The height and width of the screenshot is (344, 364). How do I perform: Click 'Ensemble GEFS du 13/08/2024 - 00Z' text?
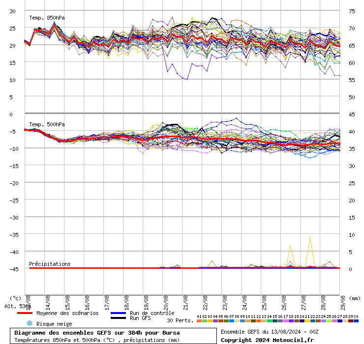point(270,332)
